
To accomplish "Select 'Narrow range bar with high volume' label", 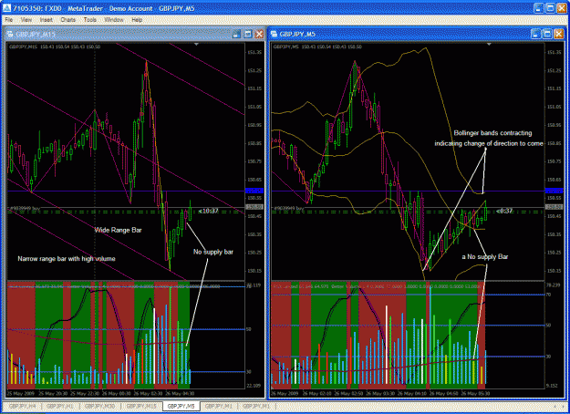I will point(67,259).
